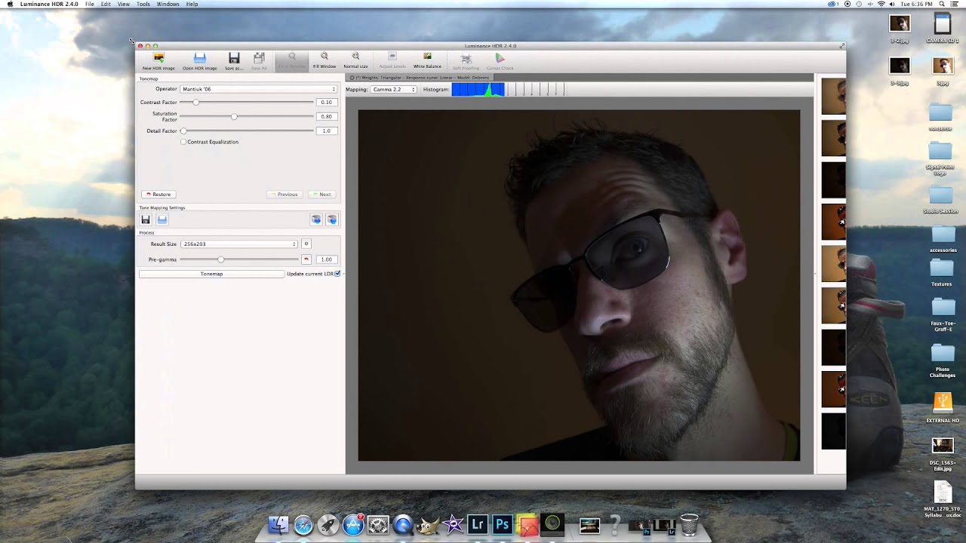966x543 pixels.
Task: Click the Pre-gamma slider handle
Action: [220, 259]
